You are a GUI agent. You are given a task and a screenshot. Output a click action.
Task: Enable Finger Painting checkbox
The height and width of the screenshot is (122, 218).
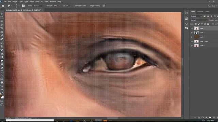point(89,6)
